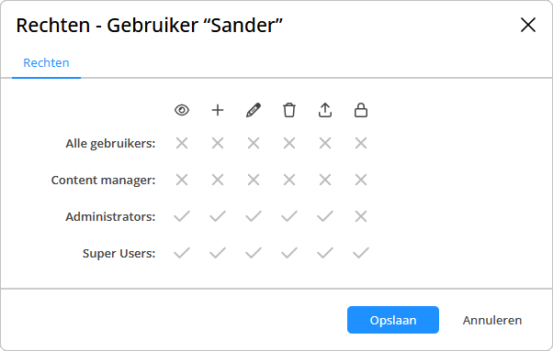Click the trash delete-permission column icon

coord(289,111)
